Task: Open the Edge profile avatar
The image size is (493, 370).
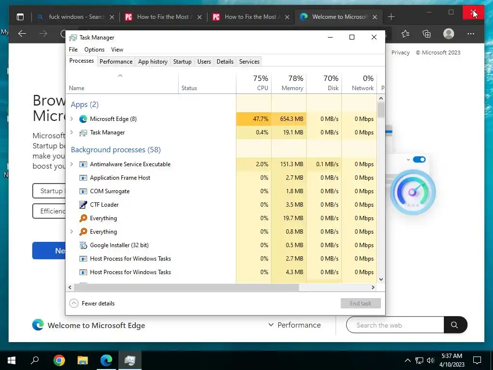Action: [448, 34]
